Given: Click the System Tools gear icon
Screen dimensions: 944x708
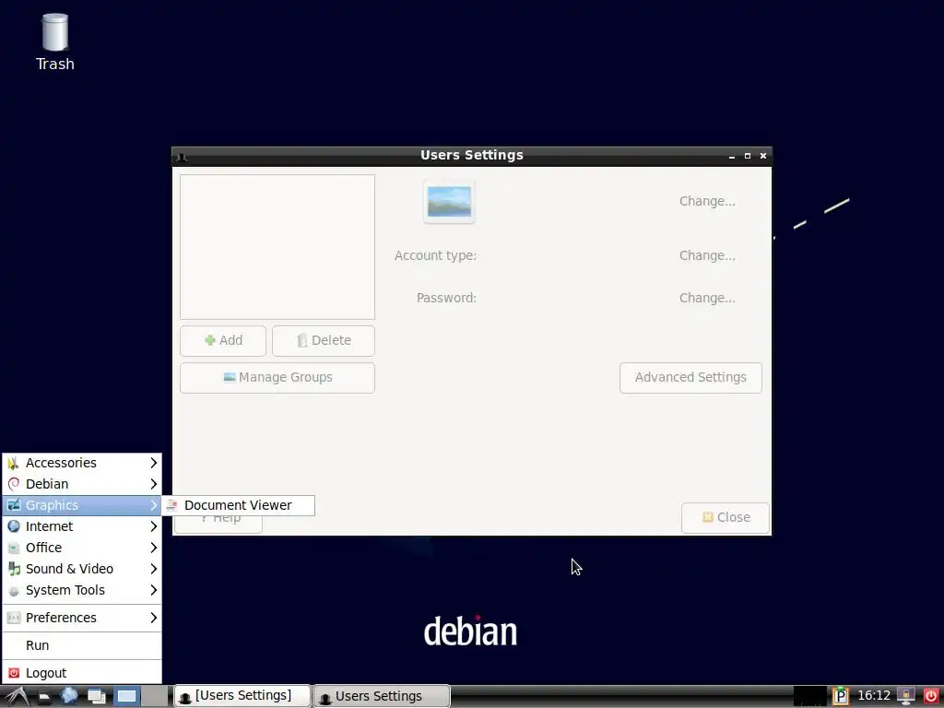Looking at the screenshot, I should pyautogui.click(x=13, y=591).
